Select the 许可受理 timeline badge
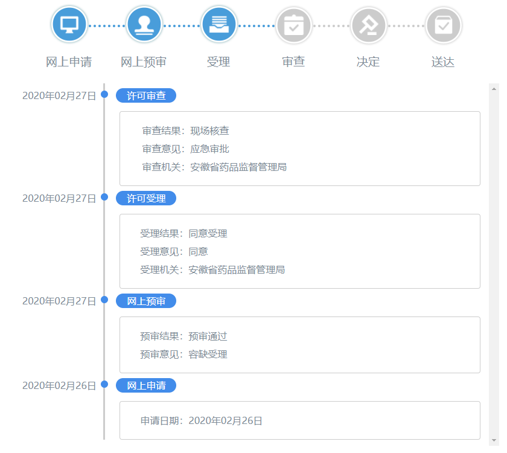Viewport: 507px width, 453px height. [x=145, y=198]
